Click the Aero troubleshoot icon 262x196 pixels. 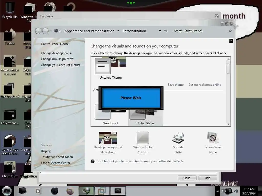[x=93, y=161]
